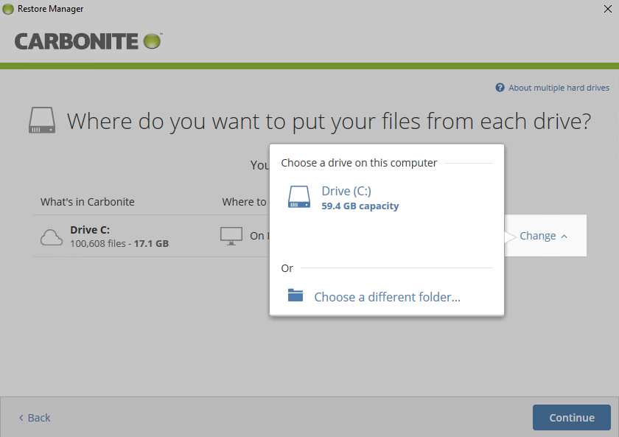Image resolution: width=619 pixels, height=437 pixels.
Task: Click the cloud icon next to Drive C:
Action: click(x=51, y=237)
